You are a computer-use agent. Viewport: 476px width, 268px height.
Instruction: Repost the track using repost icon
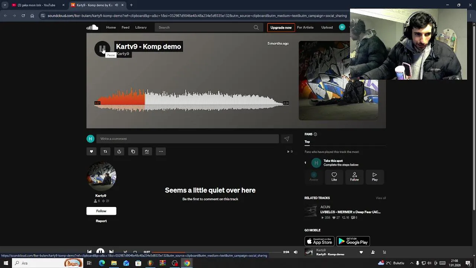105,151
